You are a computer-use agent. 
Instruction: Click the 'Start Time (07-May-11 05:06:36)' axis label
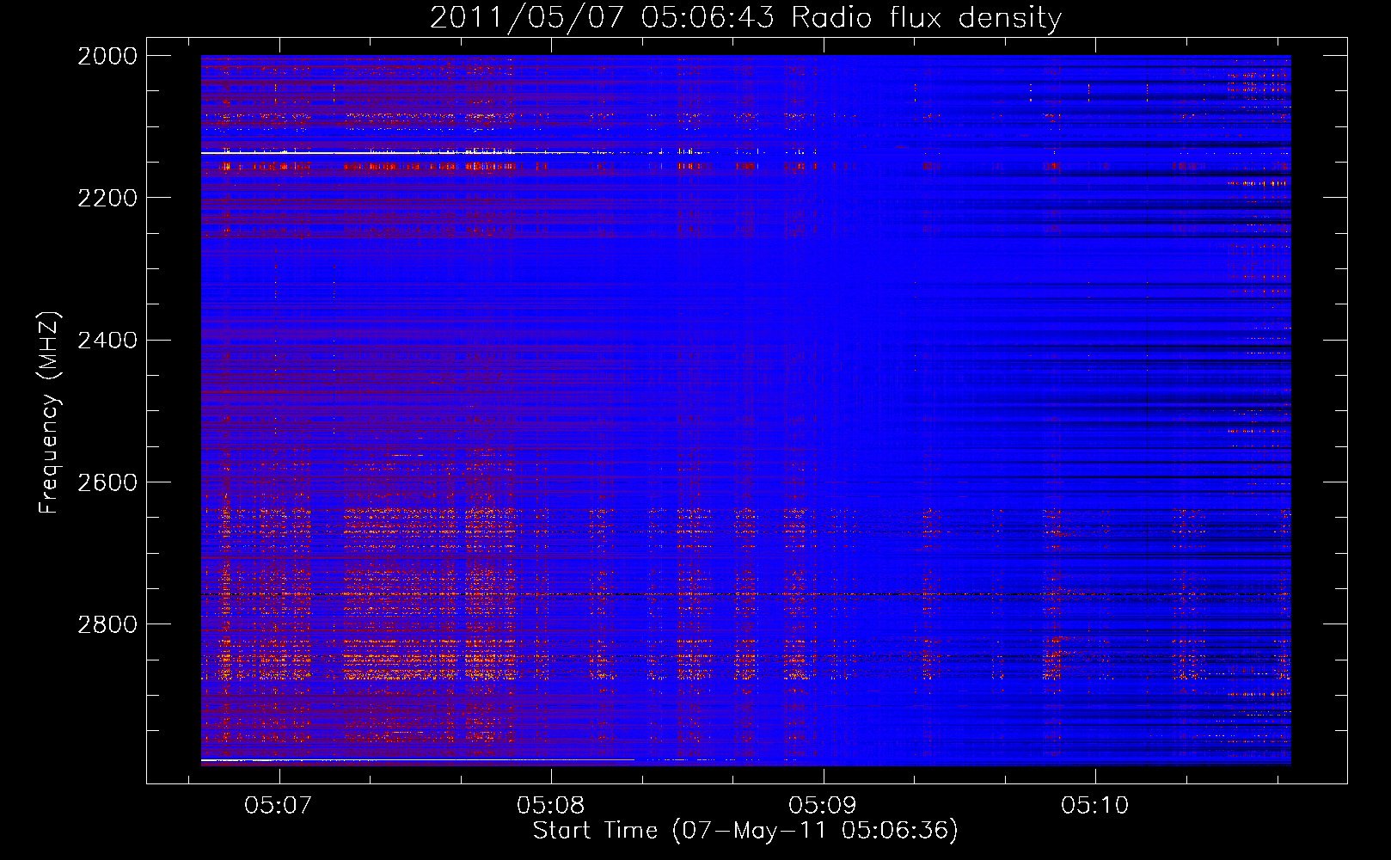pos(745,830)
